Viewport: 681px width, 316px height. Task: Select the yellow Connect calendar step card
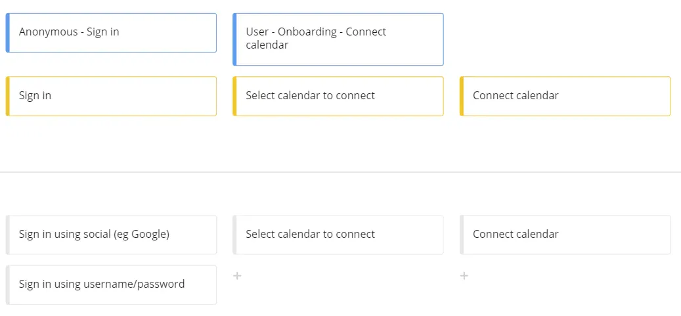tap(565, 96)
